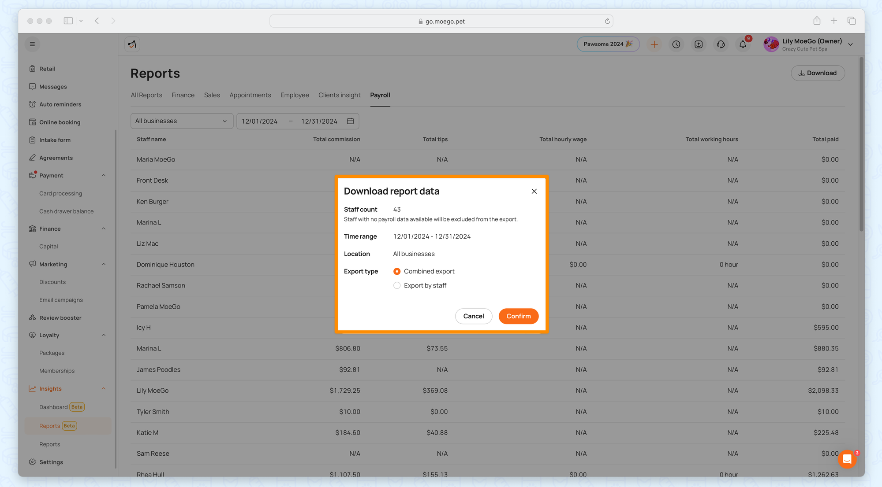The image size is (882, 487).
Task: Open the headset support icon
Action: click(x=721, y=44)
